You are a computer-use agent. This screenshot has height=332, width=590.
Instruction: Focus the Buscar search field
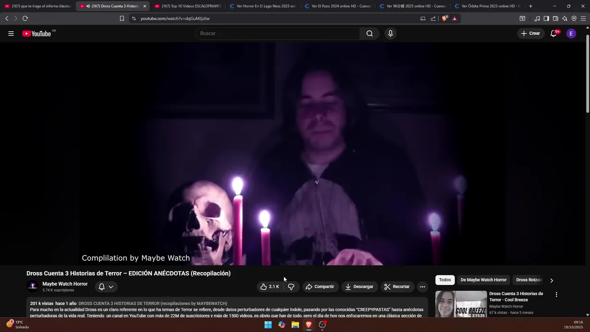click(x=278, y=33)
